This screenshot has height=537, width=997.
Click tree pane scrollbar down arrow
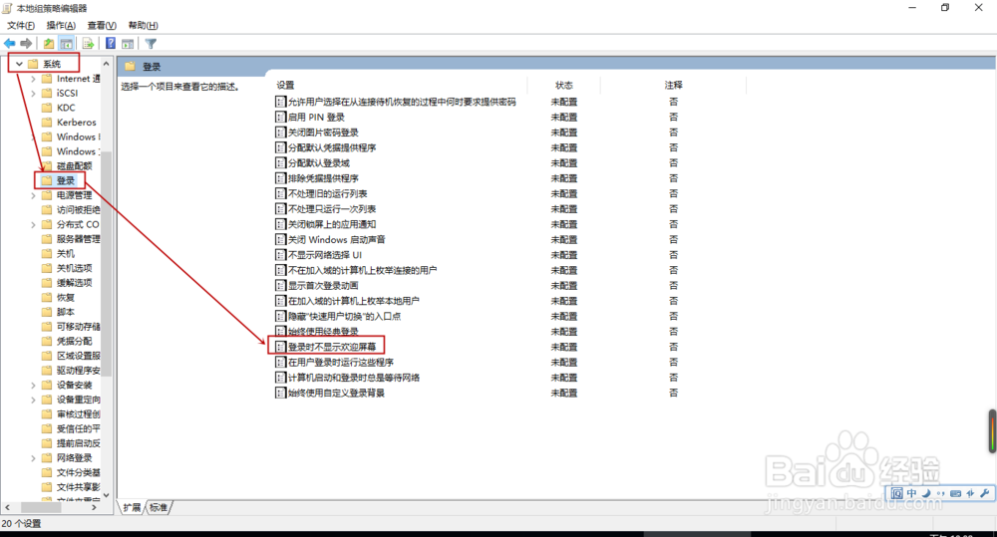[107, 495]
